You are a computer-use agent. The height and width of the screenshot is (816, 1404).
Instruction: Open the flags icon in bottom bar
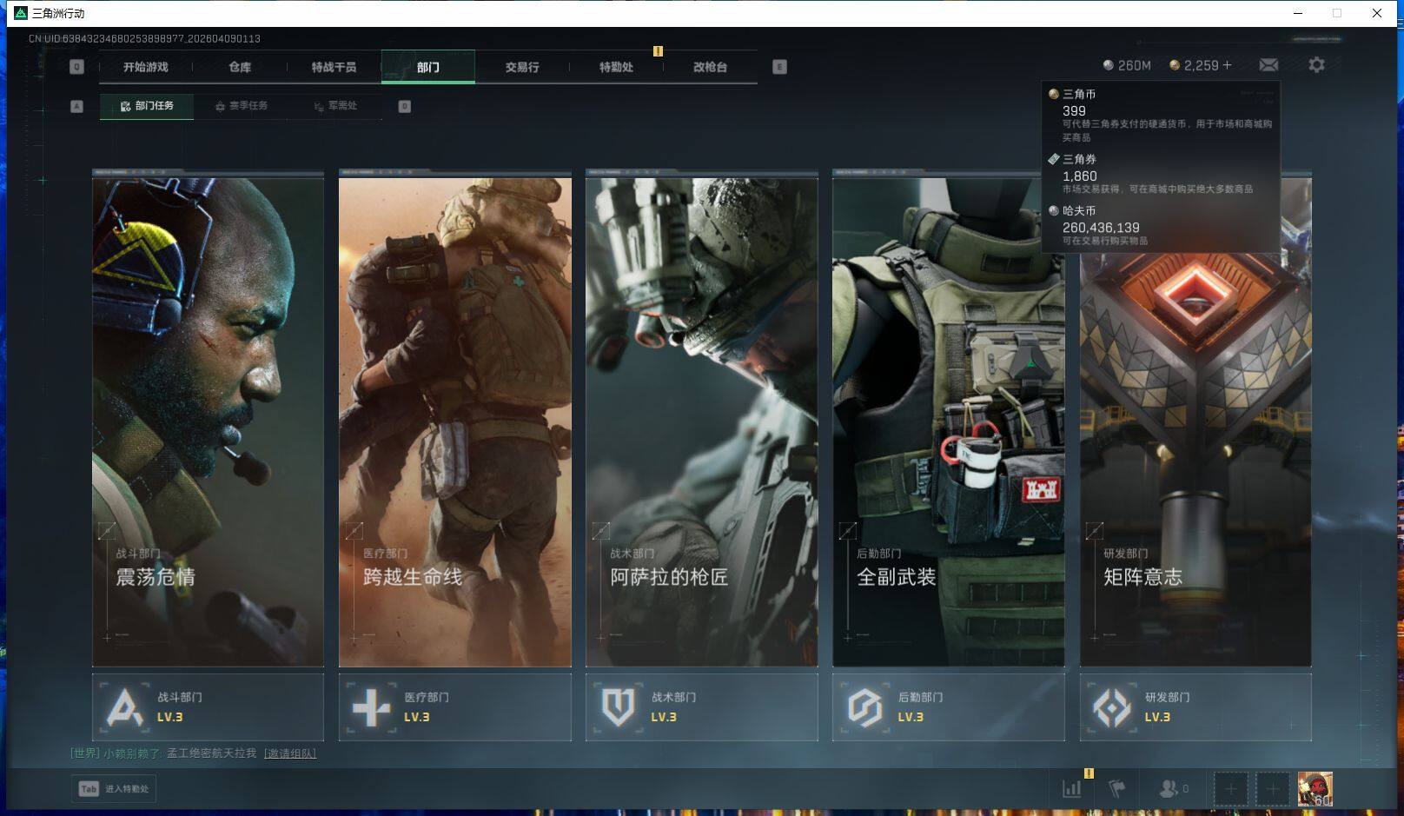(1117, 789)
